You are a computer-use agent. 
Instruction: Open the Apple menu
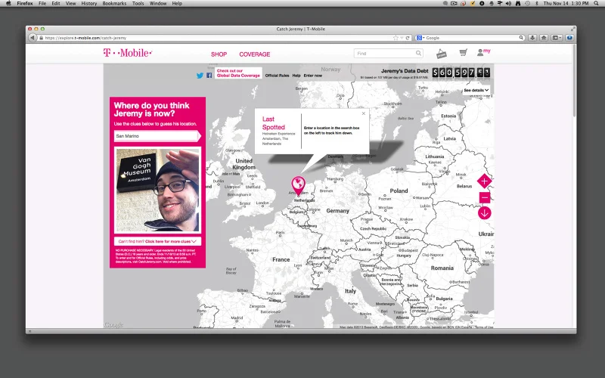[x=8, y=4]
